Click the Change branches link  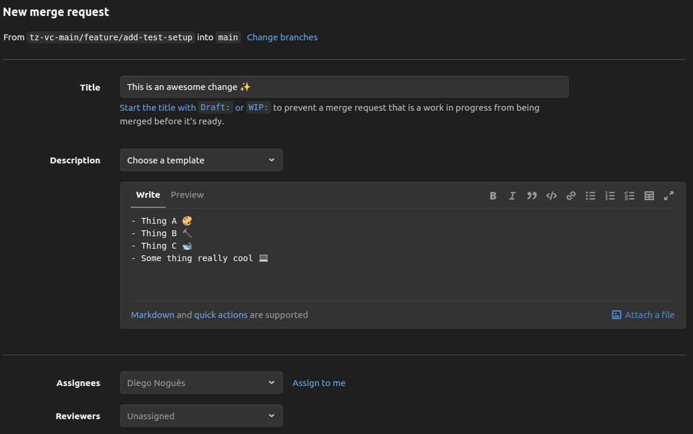282,37
